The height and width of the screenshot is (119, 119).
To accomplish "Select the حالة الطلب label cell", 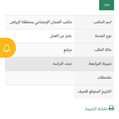I will [94, 50].
